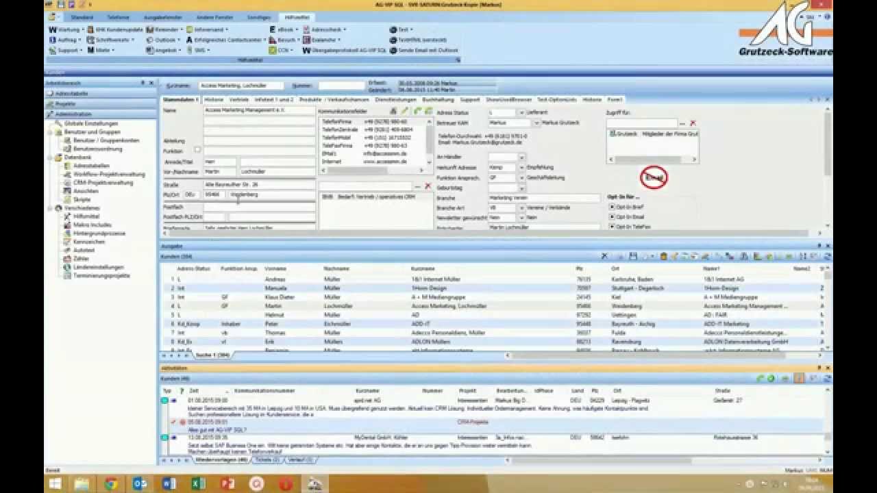Open Chrome from the Windows taskbar
Viewport: 877px width, 493px height.
[110, 484]
